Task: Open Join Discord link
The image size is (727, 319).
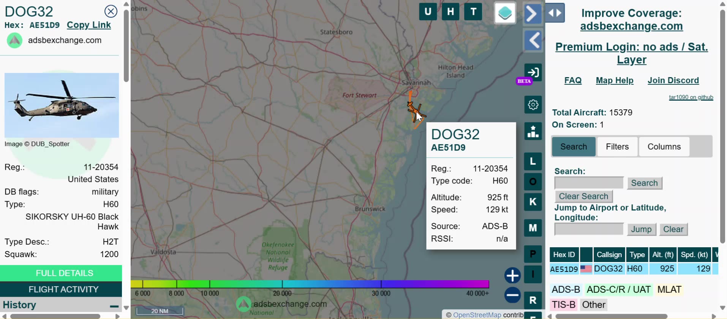Action: 673,81
